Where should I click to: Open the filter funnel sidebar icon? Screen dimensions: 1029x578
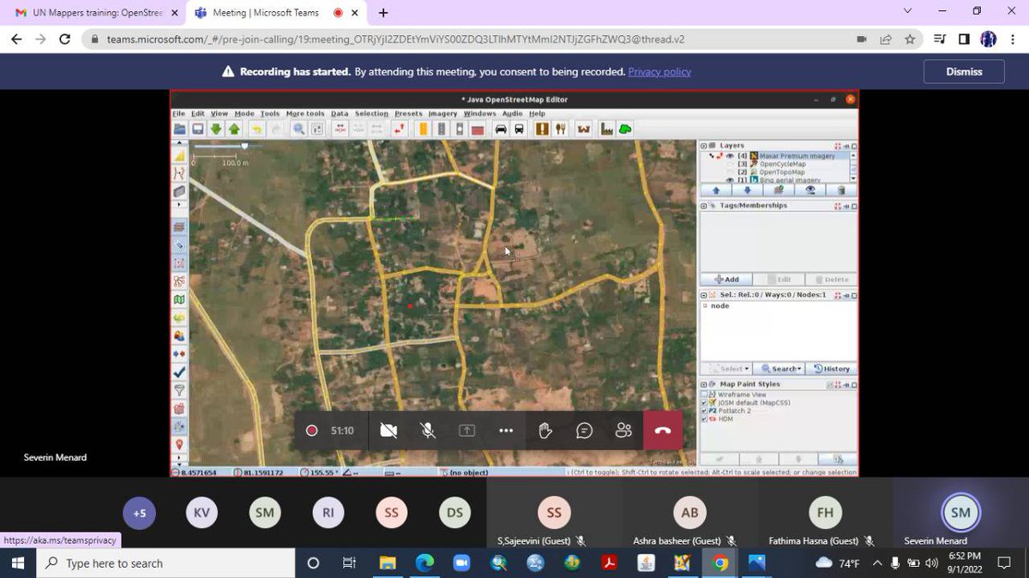[x=179, y=390]
